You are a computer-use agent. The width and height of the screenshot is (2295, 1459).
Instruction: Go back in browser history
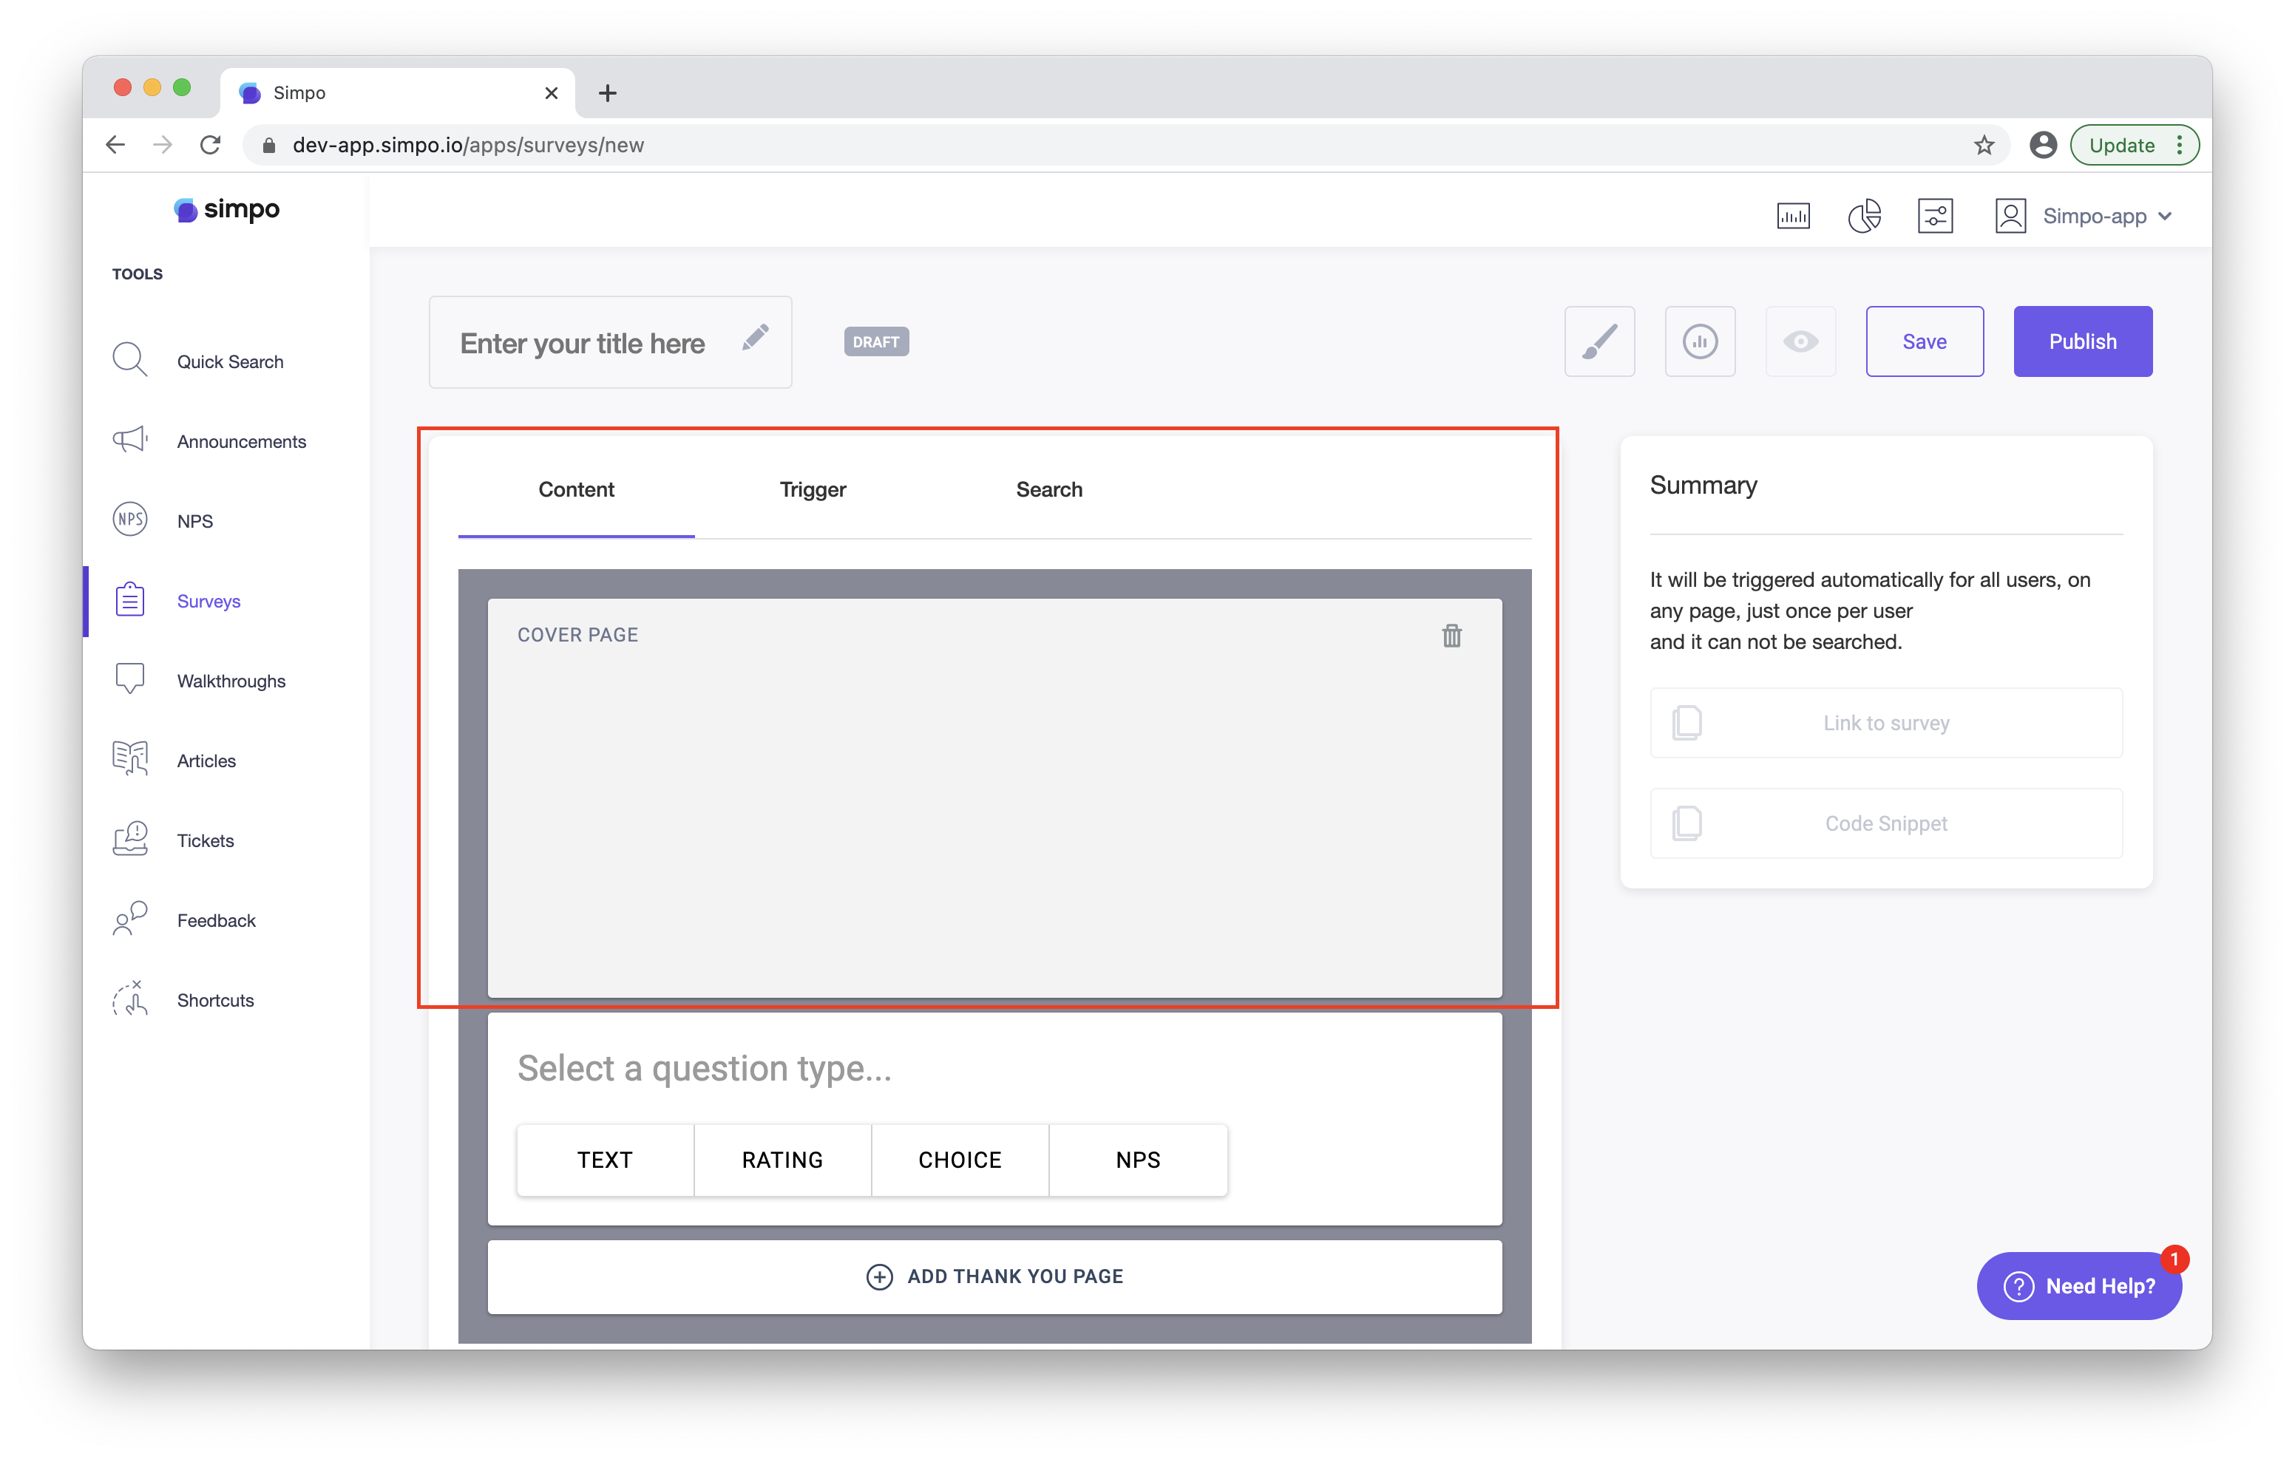click(115, 145)
